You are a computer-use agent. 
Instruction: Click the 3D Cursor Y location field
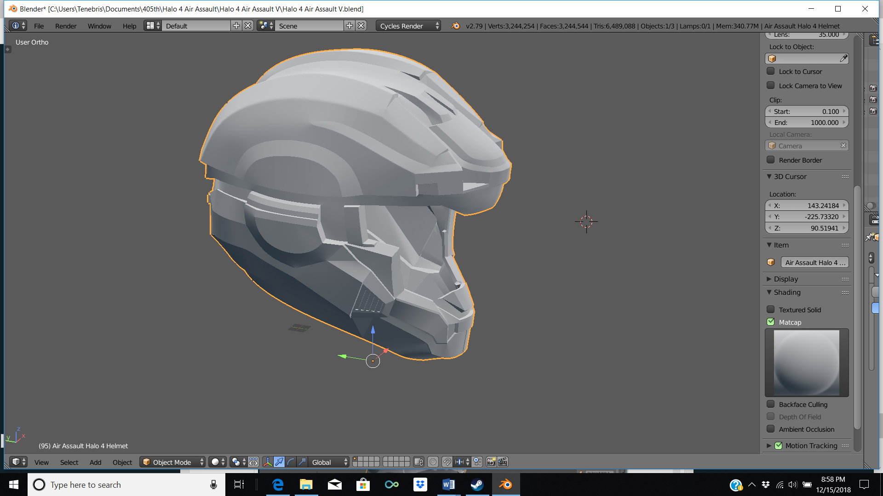(807, 216)
